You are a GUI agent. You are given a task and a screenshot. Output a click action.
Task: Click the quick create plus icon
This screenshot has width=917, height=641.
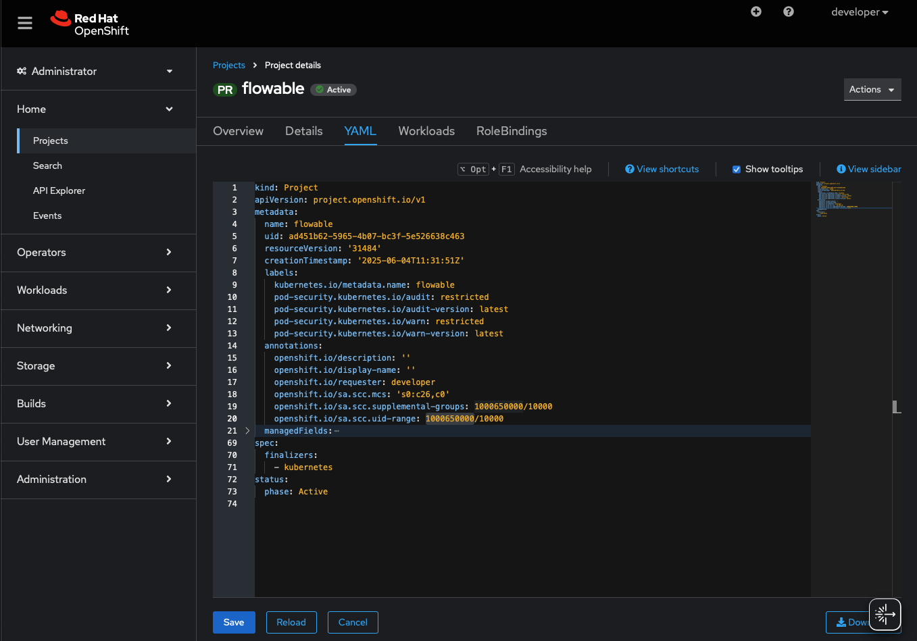(755, 11)
